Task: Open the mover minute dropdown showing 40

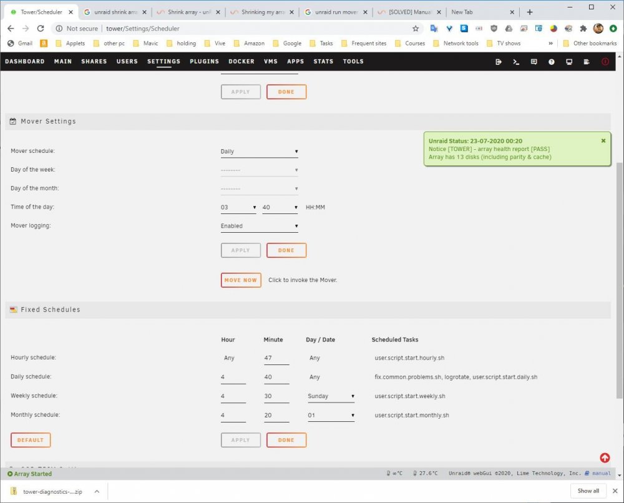Action: point(280,207)
